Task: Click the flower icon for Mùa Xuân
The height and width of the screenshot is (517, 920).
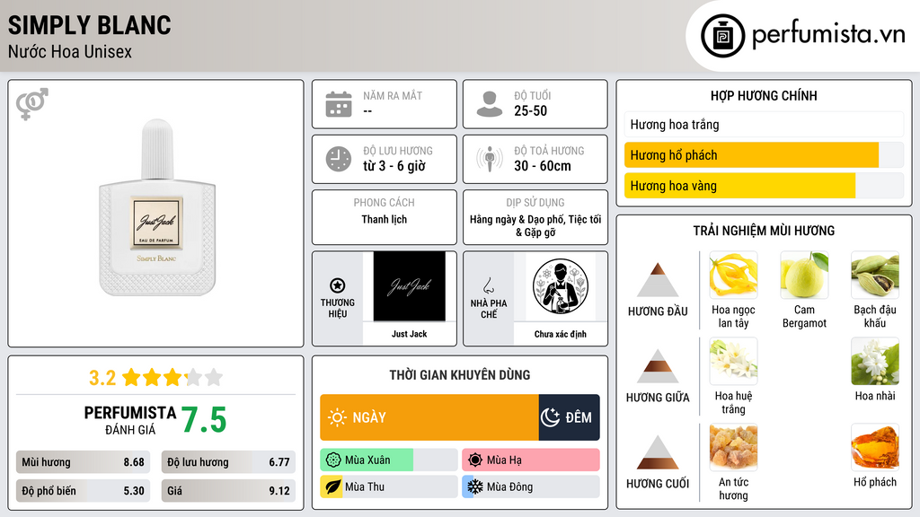Action: (x=333, y=460)
